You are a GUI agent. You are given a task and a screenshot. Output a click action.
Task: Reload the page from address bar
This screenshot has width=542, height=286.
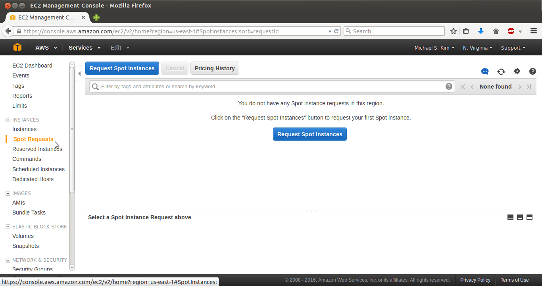click(336, 31)
